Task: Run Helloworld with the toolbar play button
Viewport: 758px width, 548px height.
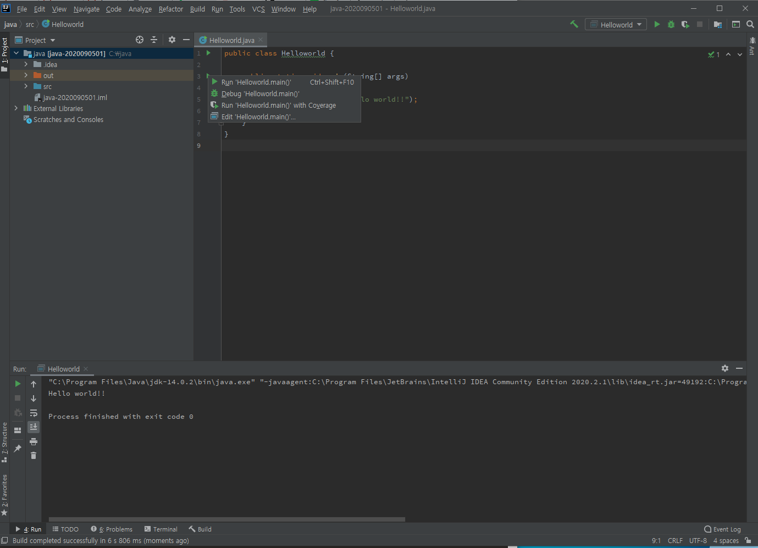Action: pyautogui.click(x=657, y=24)
